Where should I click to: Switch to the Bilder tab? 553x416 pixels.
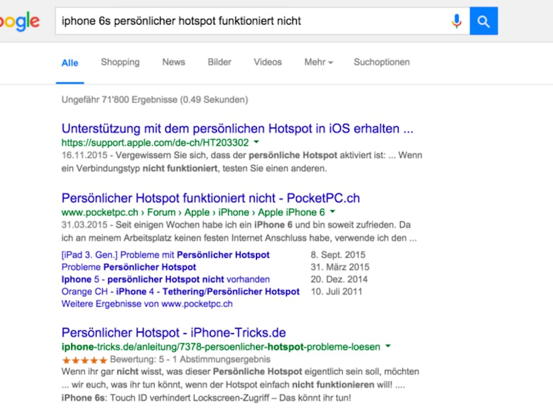click(x=219, y=62)
